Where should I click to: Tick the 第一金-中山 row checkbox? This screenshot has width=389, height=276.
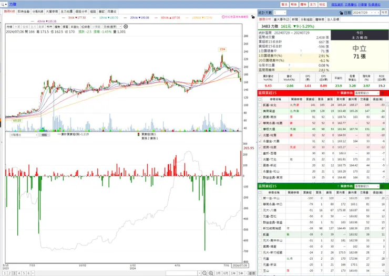pyautogui.click(x=260, y=198)
